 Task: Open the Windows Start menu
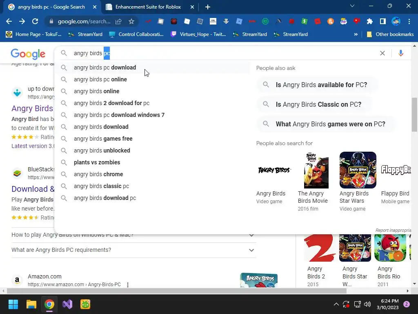click(x=13, y=304)
